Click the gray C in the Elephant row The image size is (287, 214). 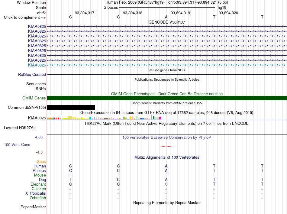click(x=166, y=184)
